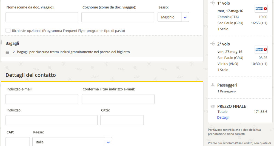Focus the Nome input field

click(x=42, y=17)
